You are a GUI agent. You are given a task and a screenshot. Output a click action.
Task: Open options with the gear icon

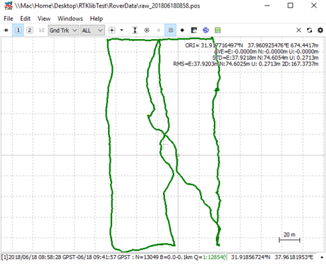[320, 30]
